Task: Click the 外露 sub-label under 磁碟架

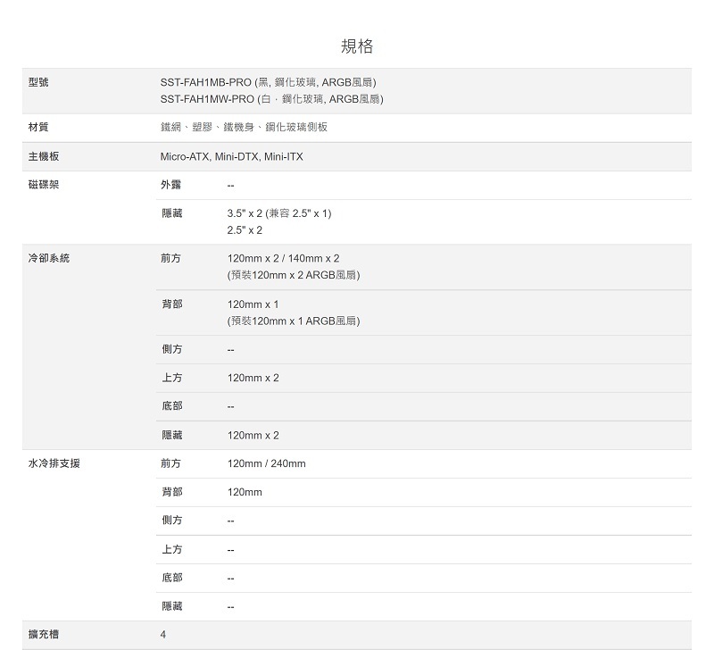Action: [171, 185]
